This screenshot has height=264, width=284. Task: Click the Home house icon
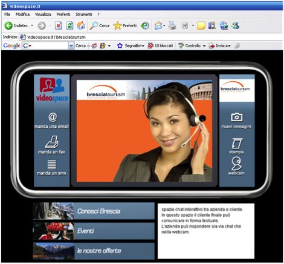(81, 25)
